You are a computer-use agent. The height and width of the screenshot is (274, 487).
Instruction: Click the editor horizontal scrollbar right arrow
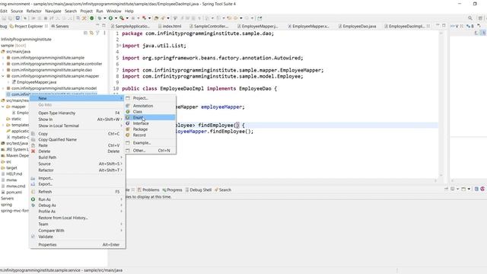pyautogui.click(x=435, y=180)
